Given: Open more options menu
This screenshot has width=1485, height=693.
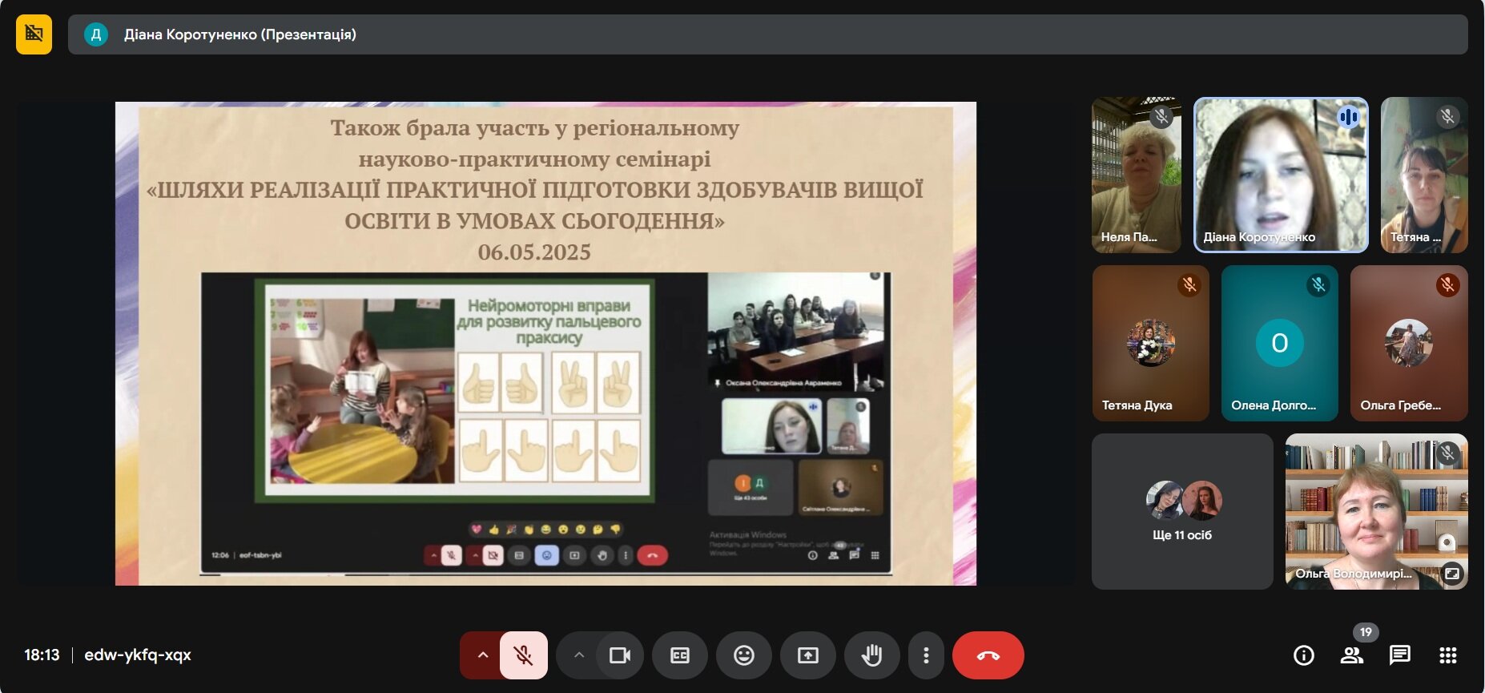Looking at the screenshot, I should (926, 655).
